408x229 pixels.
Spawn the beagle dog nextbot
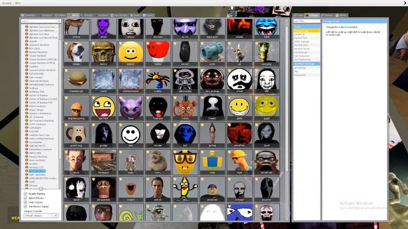point(76,53)
